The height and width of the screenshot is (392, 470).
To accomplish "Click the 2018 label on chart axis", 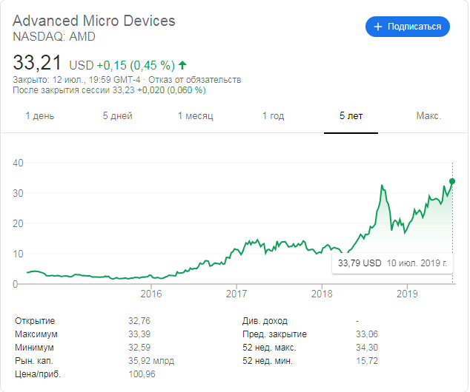I will [322, 294].
